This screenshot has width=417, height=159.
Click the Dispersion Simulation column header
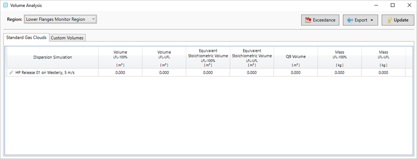[x=53, y=57]
